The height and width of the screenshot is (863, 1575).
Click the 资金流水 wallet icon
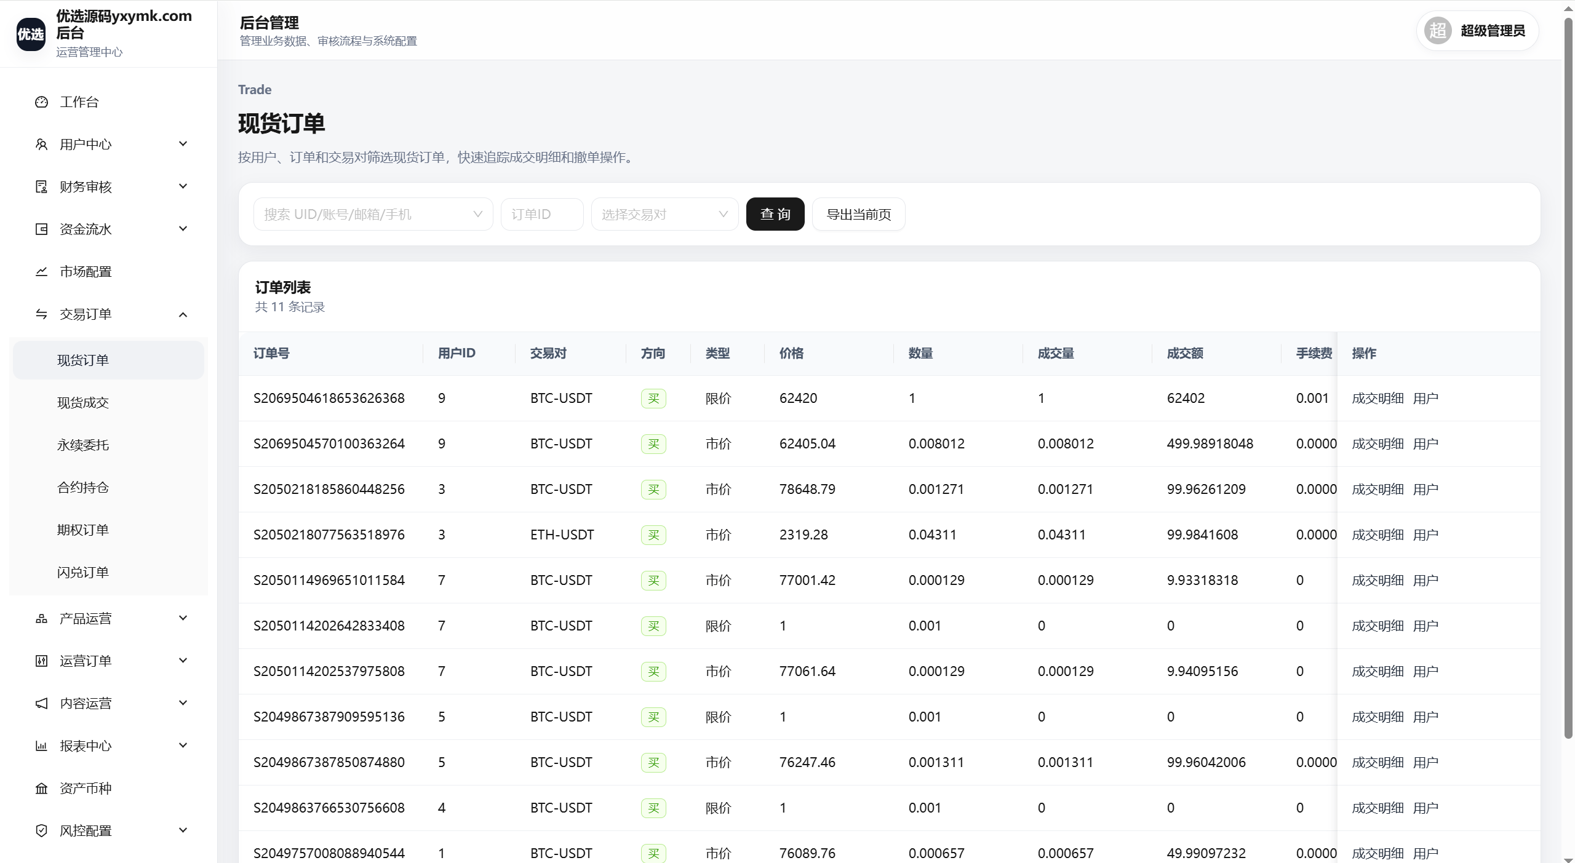pyautogui.click(x=41, y=229)
